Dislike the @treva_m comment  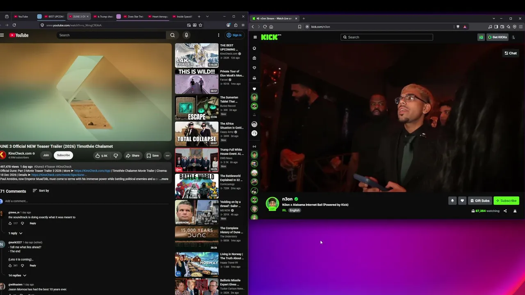pos(22,223)
